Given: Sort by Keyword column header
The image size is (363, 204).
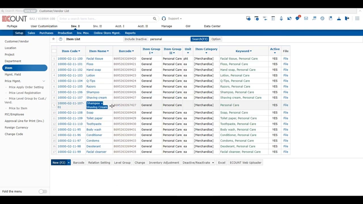Looking at the screenshot, I should (x=244, y=51).
